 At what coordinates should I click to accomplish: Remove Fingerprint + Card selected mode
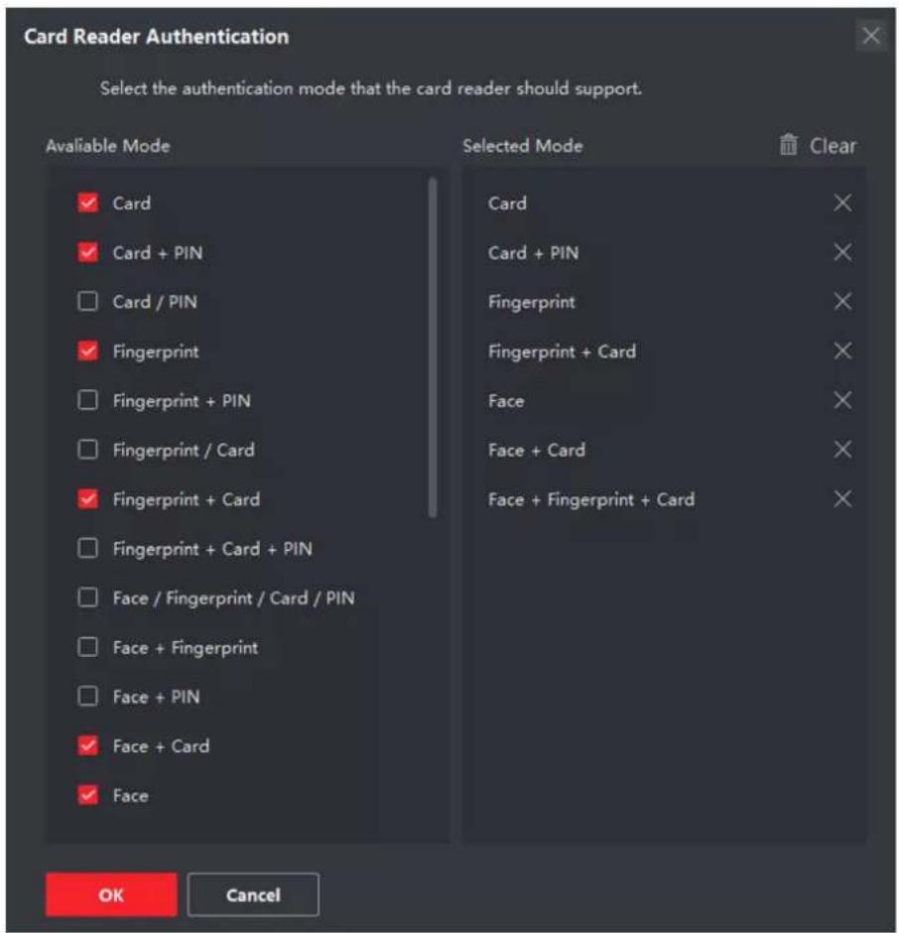[x=841, y=351]
